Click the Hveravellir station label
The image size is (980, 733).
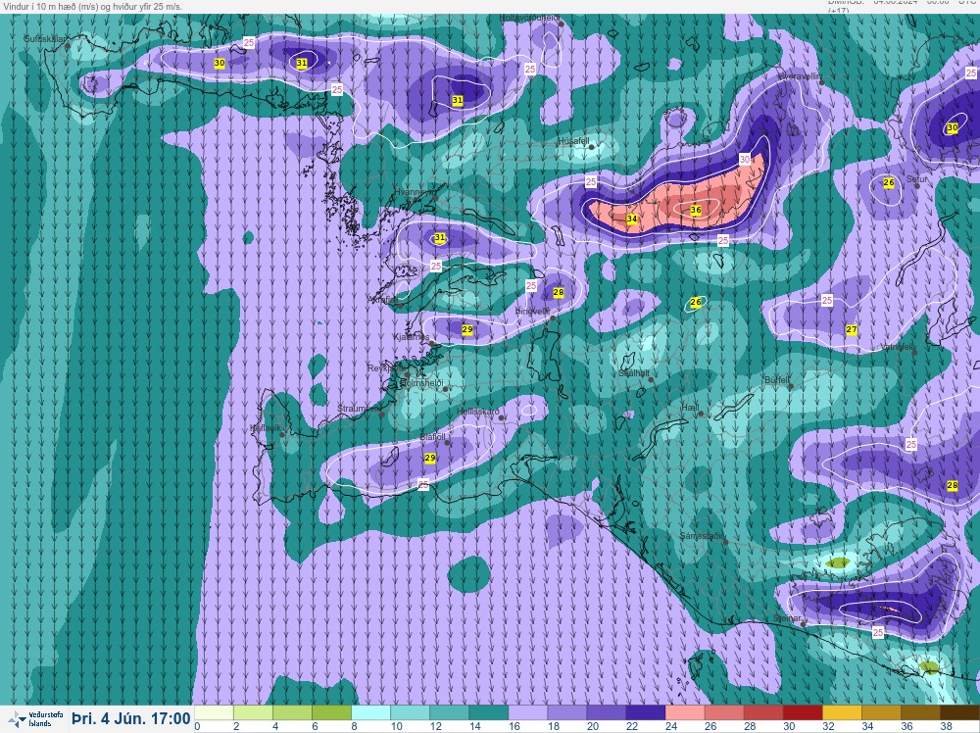click(x=799, y=76)
